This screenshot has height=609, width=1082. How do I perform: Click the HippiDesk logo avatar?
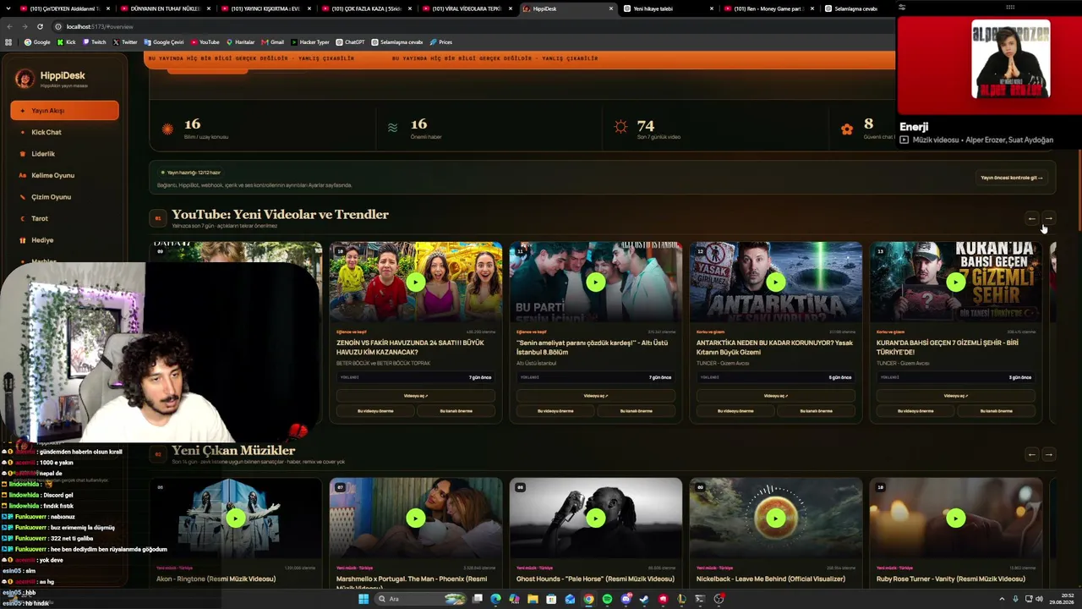tap(25, 79)
